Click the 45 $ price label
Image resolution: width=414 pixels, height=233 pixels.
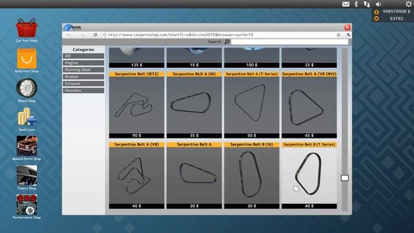[309, 135]
